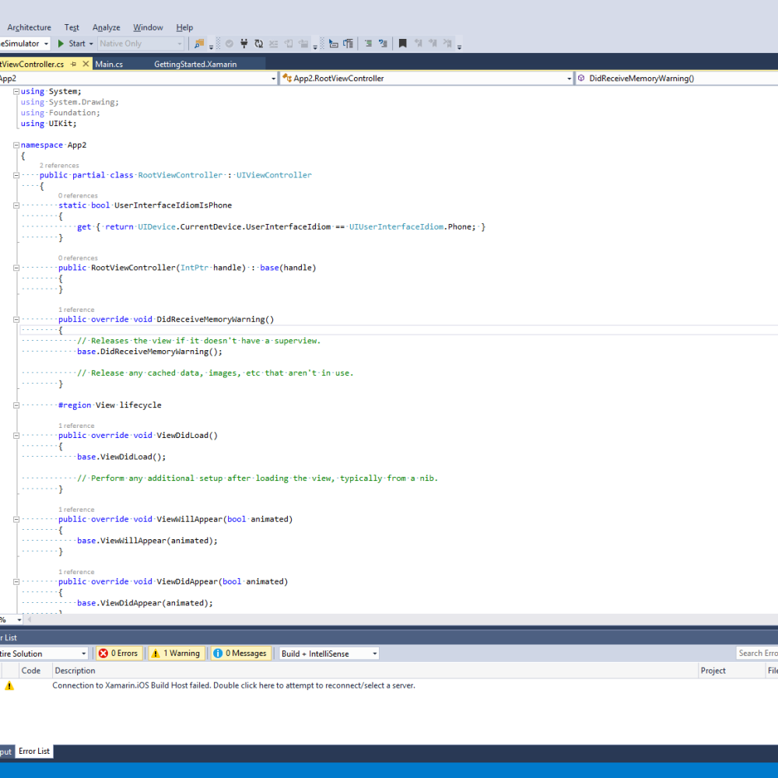778x778 pixels.
Task: Toggle the 0 Errors filter
Action: 118,653
